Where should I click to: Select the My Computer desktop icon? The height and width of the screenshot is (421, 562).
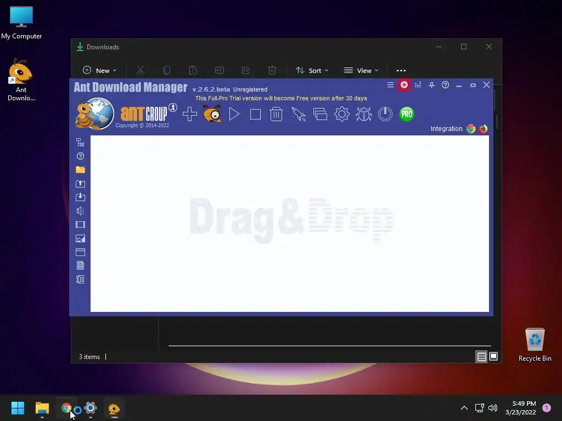21,22
